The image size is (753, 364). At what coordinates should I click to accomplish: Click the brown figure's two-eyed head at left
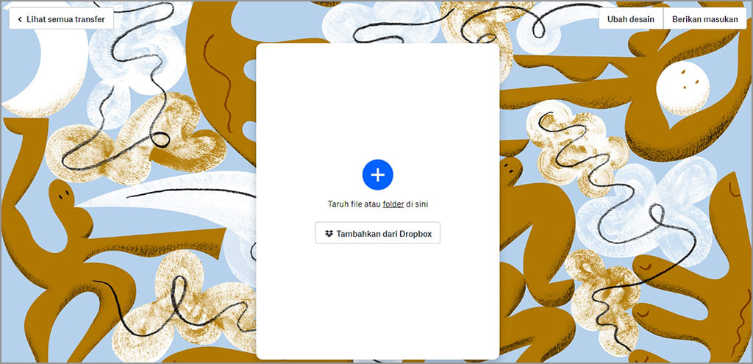[63, 194]
